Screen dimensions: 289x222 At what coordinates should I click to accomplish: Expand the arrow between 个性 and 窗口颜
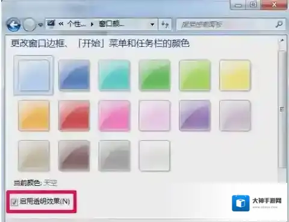coord(92,25)
